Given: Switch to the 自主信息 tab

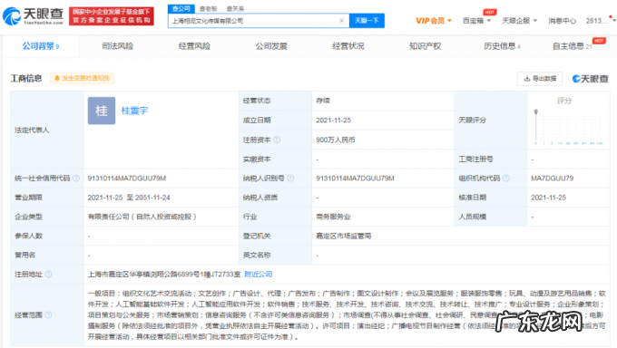Looking at the screenshot, I should (x=572, y=46).
